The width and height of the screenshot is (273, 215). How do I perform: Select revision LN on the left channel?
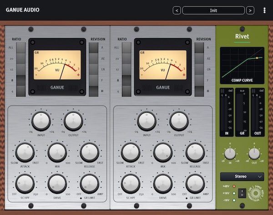point(93,69)
